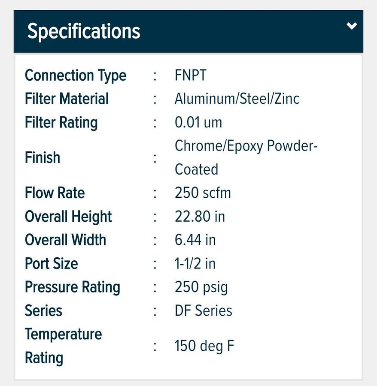The width and height of the screenshot is (377, 386).
Task: Click the 250 scfm value
Action: (x=203, y=193)
